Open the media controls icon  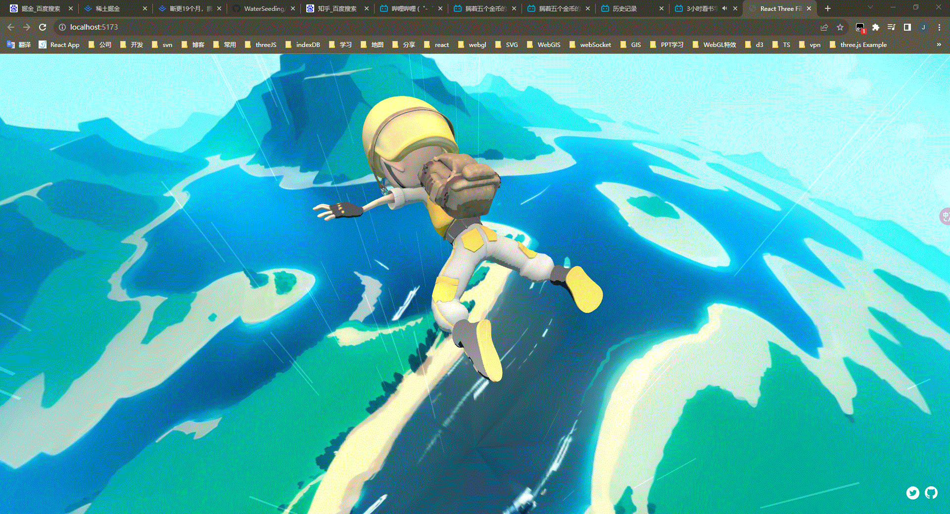click(x=892, y=27)
